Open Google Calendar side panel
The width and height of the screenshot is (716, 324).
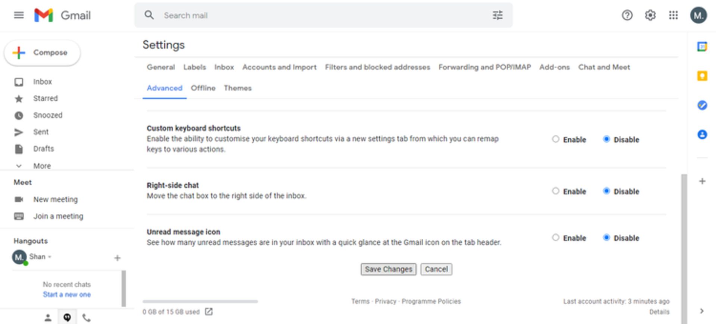coord(702,47)
